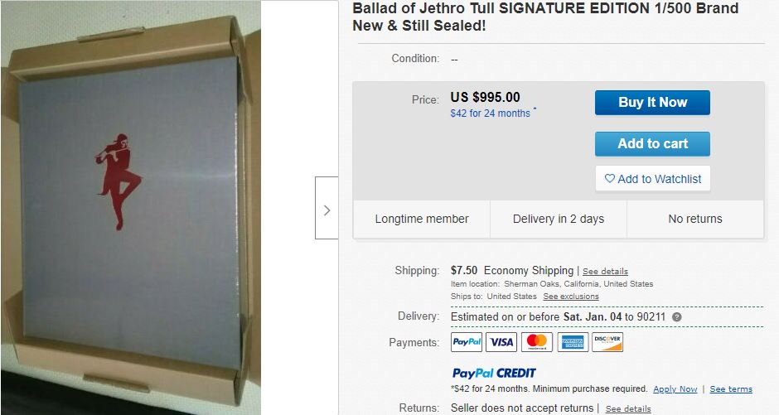Viewport: 779px width, 415px height.
Task: Open the $42 for 24 months financing link
Action: [x=491, y=113]
